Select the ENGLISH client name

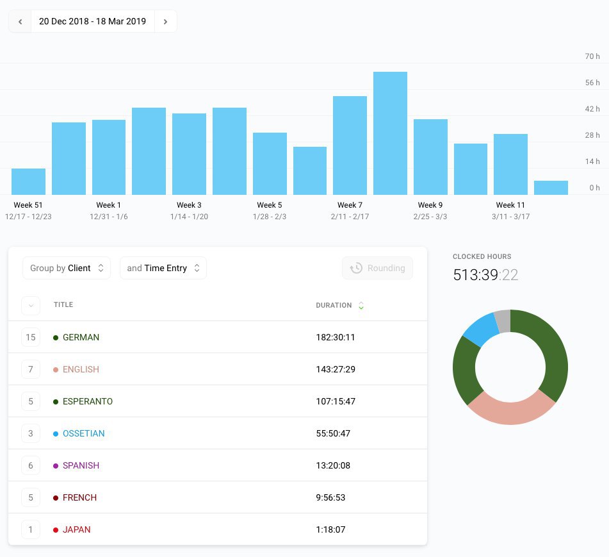point(81,369)
